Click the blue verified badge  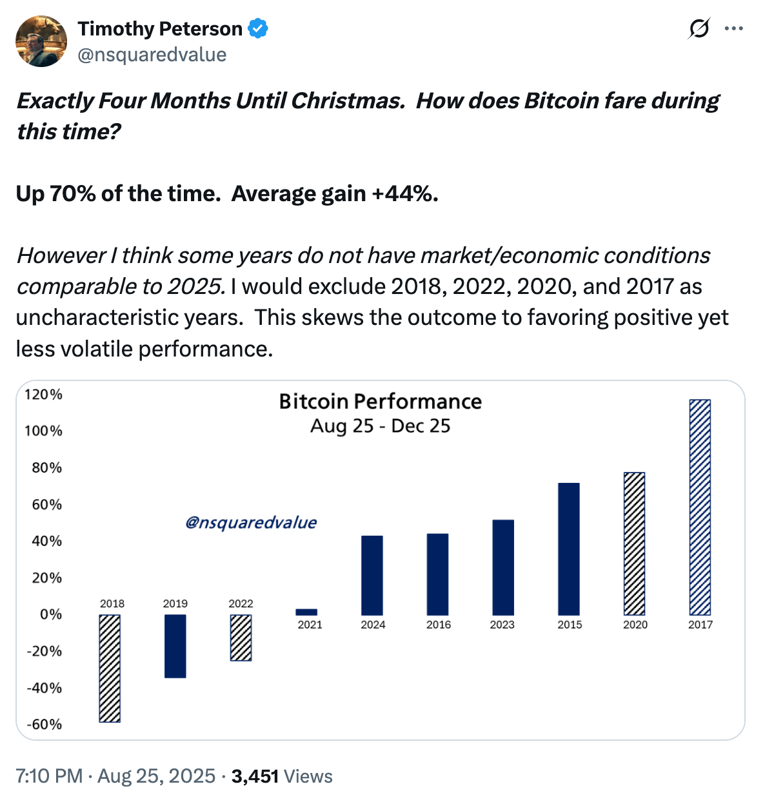tap(259, 29)
